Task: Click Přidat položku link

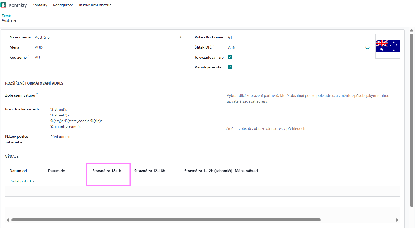Action: (22, 181)
